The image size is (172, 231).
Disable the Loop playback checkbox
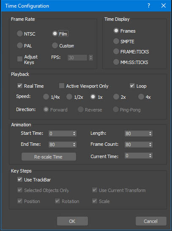132,86
